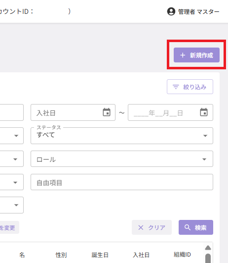Open the calendar picker in the end date field
This screenshot has height=263, width=228.
[204, 112]
